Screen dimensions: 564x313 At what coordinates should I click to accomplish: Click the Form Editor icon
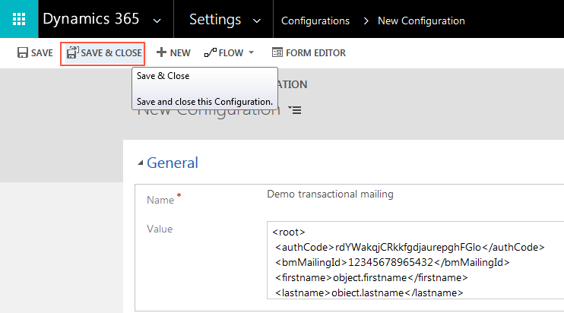point(277,53)
